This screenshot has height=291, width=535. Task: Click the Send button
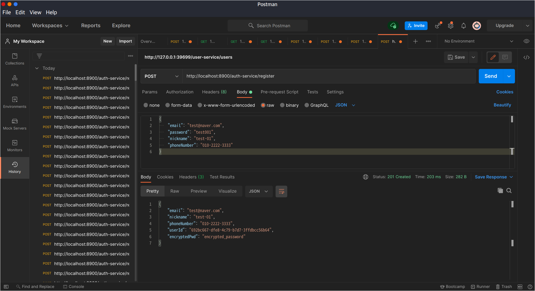click(x=490, y=76)
